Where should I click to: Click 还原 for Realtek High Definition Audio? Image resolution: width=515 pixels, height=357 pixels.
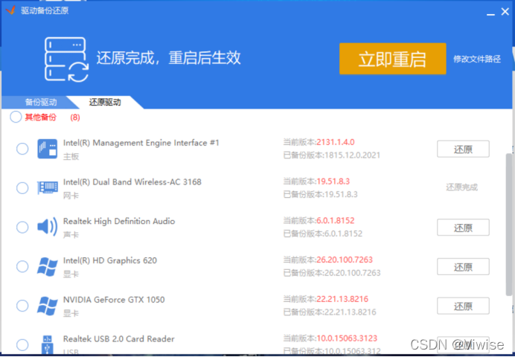pyautogui.click(x=463, y=228)
